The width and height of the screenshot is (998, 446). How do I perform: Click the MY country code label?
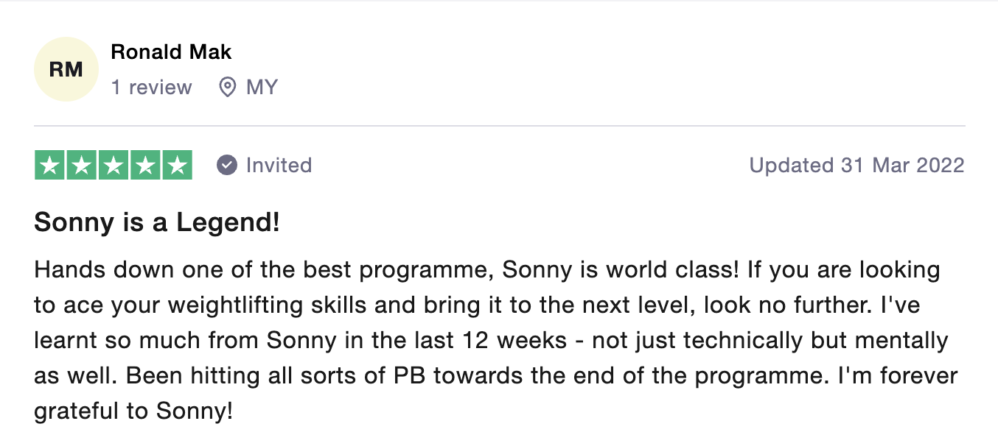262,88
